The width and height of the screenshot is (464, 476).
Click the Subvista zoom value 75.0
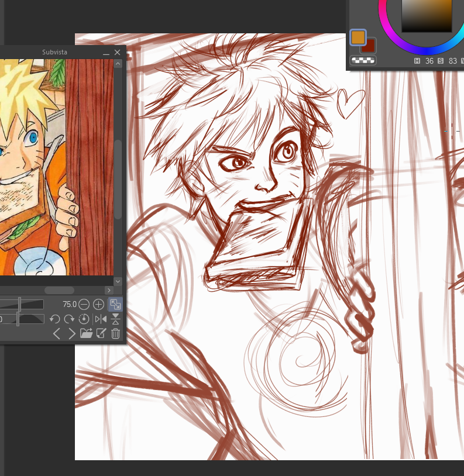70,304
